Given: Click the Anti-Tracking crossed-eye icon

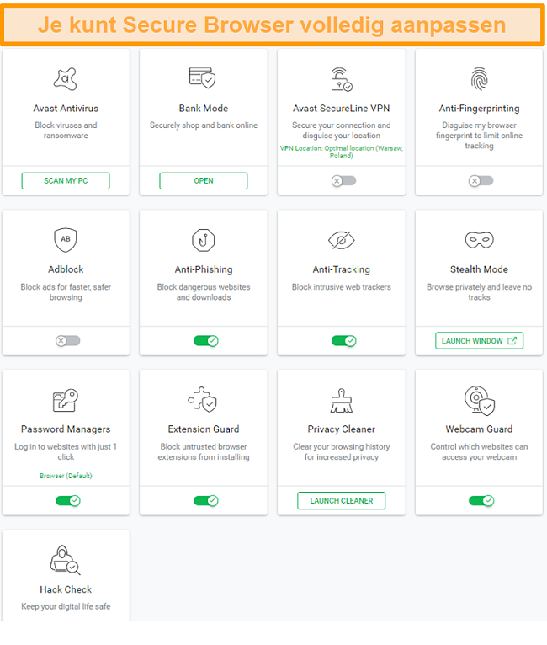Looking at the screenshot, I should (x=341, y=240).
